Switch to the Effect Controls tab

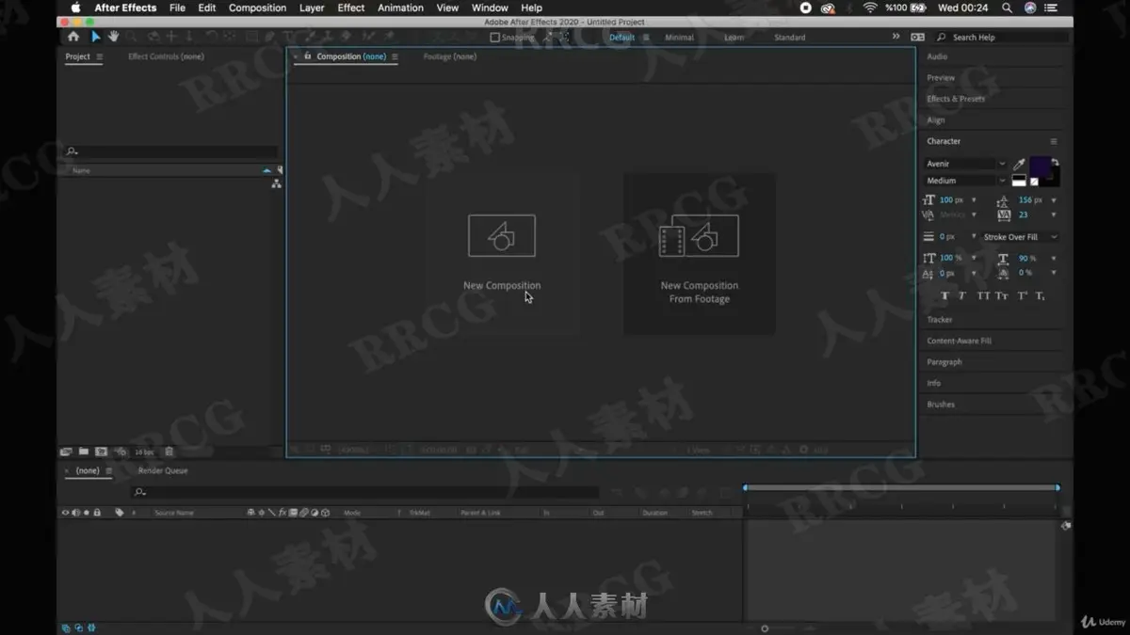click(166, 56)
